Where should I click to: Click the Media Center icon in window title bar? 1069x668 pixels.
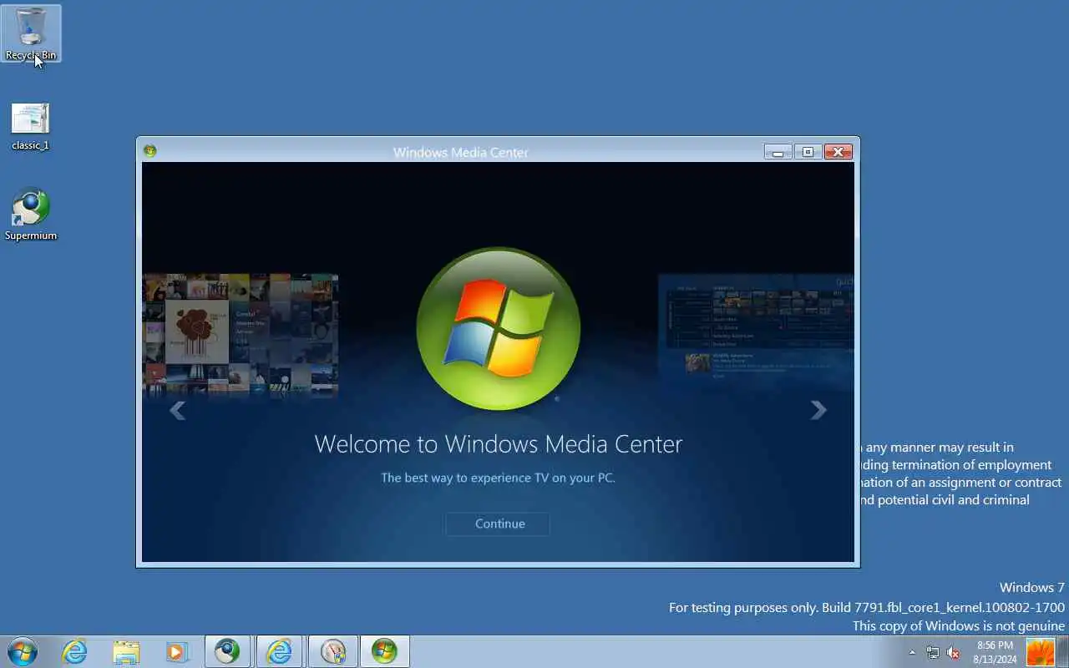149,151
